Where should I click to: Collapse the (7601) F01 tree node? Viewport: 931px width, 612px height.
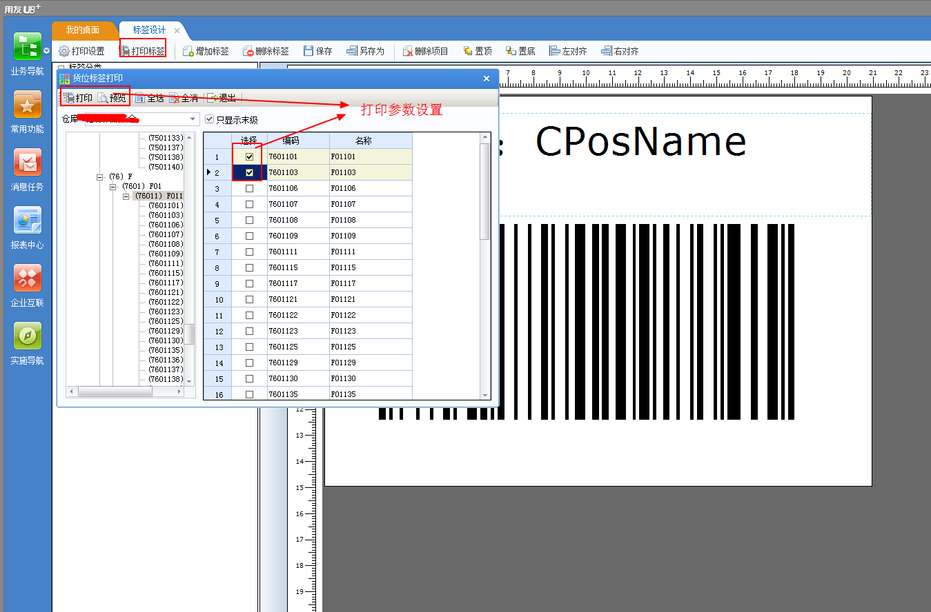tap(113, 187)
